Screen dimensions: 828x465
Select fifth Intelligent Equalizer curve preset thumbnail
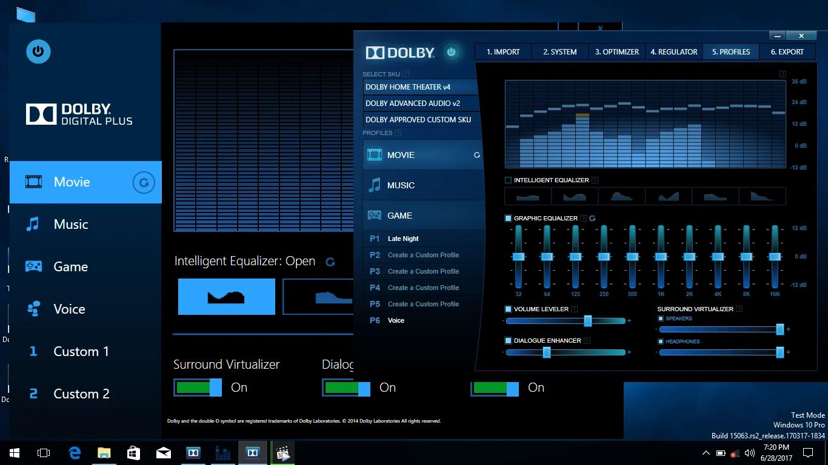(716, 196)
